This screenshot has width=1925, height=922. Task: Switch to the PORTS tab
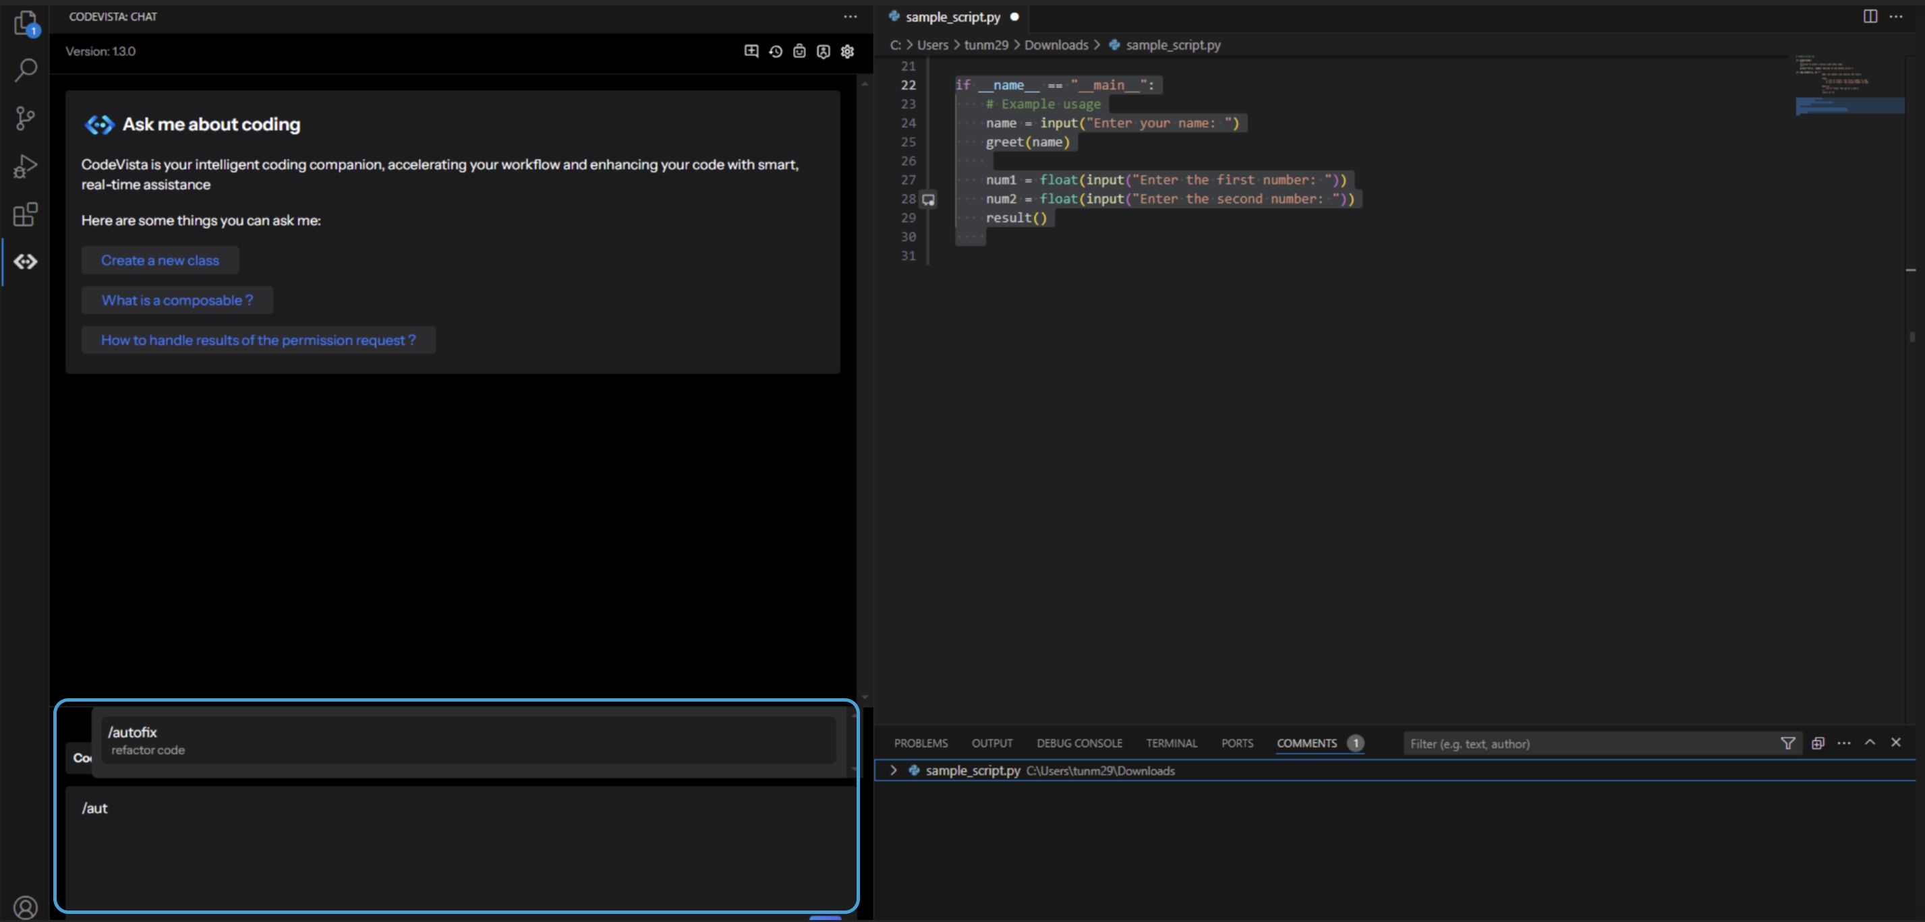(x=1238, y=743)
